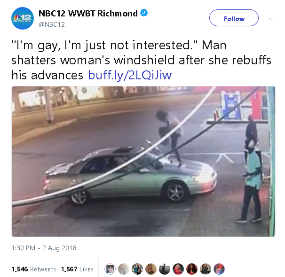Screen dimensions: 285x277
Task: Open the gas station surveillance image
Action: (143, 162)
